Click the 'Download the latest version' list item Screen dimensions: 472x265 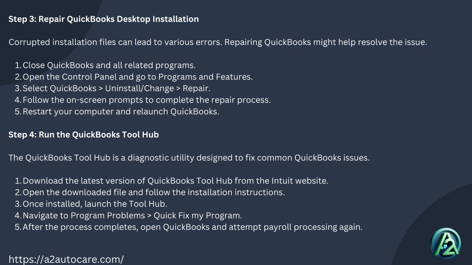[171, 181]
